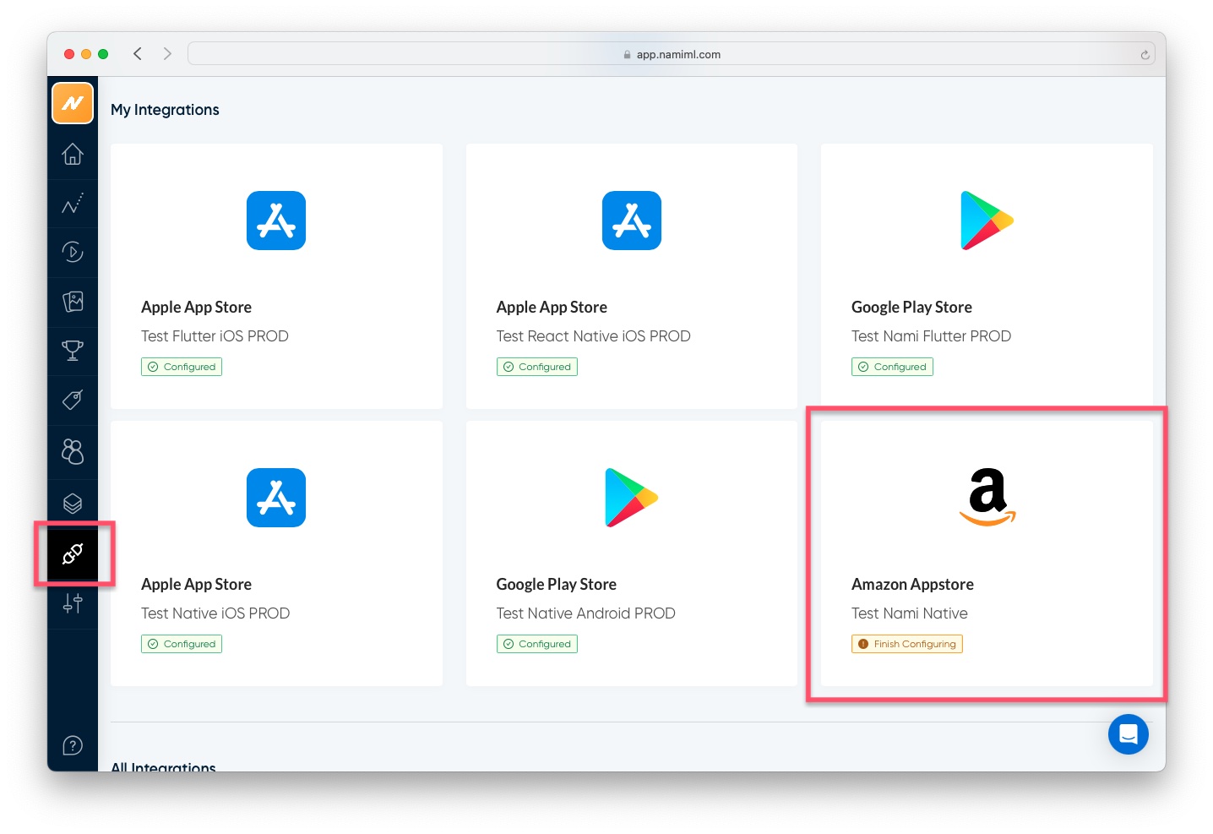
Task: Click Configured badge on Test React Native iOS PROD
Action: [x=537, y=367]
